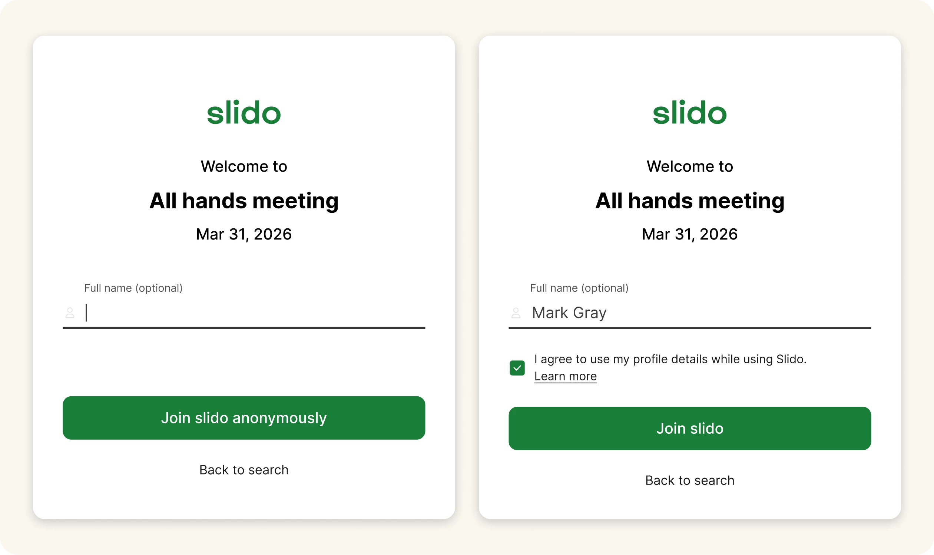Click the Welcome to text in the right card
The height and width of the screenshot is (555, 934).
click(x=689, y=166)
